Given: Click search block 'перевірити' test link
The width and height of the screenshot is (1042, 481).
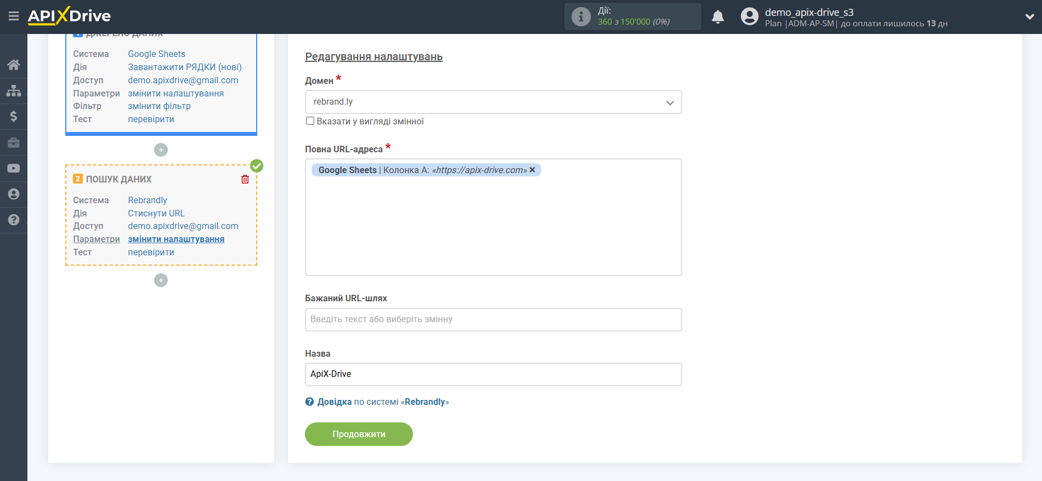Looking at the screenshot, I should point(151,252).
